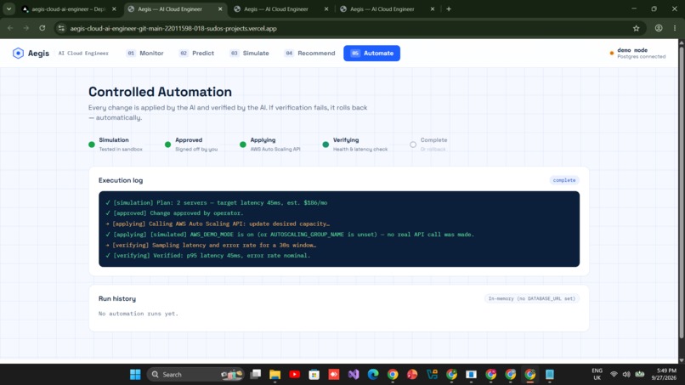The width and height of the screenshot is (685, 385).
Task: Open the browser tab search dropdown
Action: 8,8
